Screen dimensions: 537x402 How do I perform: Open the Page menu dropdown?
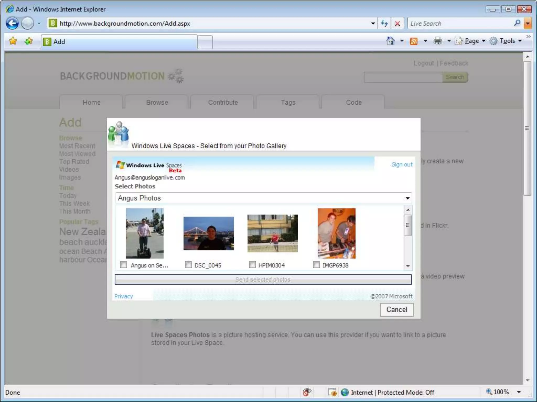[471, 41]
